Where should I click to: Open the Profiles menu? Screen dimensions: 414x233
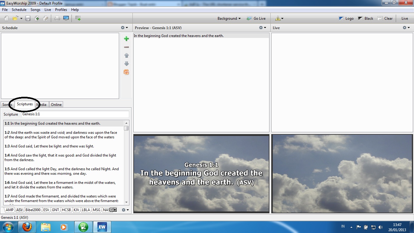61,10
